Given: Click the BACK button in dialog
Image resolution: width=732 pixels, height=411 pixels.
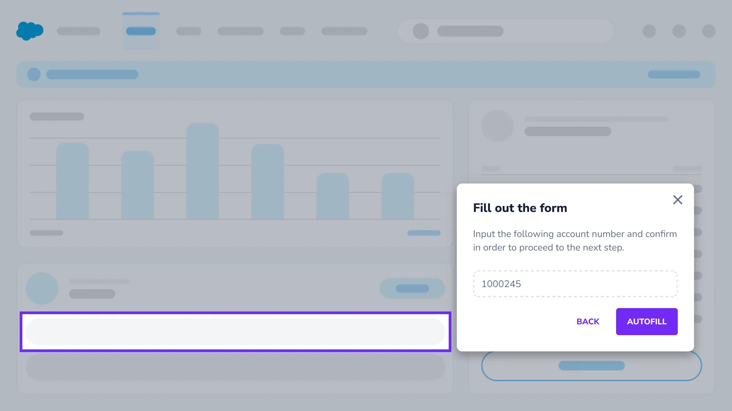Looking at the screenshot, I should click(588, 322).
